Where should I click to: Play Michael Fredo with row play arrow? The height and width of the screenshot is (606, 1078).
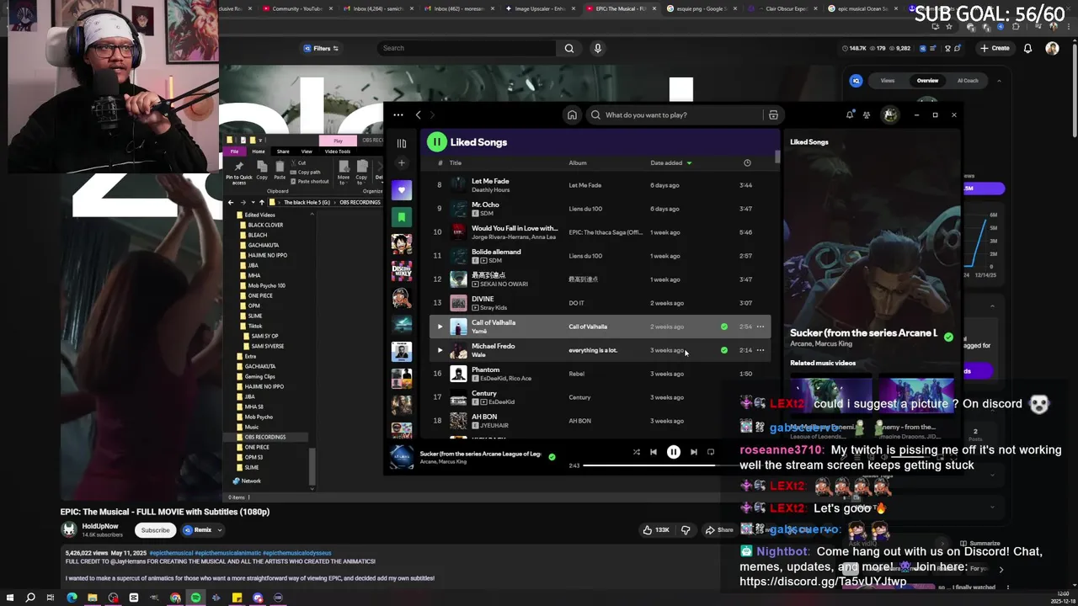click(x=439, y=350)
